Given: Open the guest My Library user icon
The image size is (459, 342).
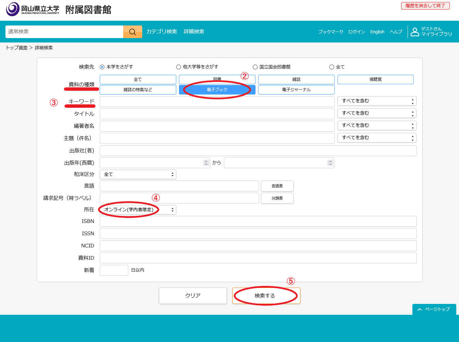Looking at the screenshot, I should pos(415,32).
